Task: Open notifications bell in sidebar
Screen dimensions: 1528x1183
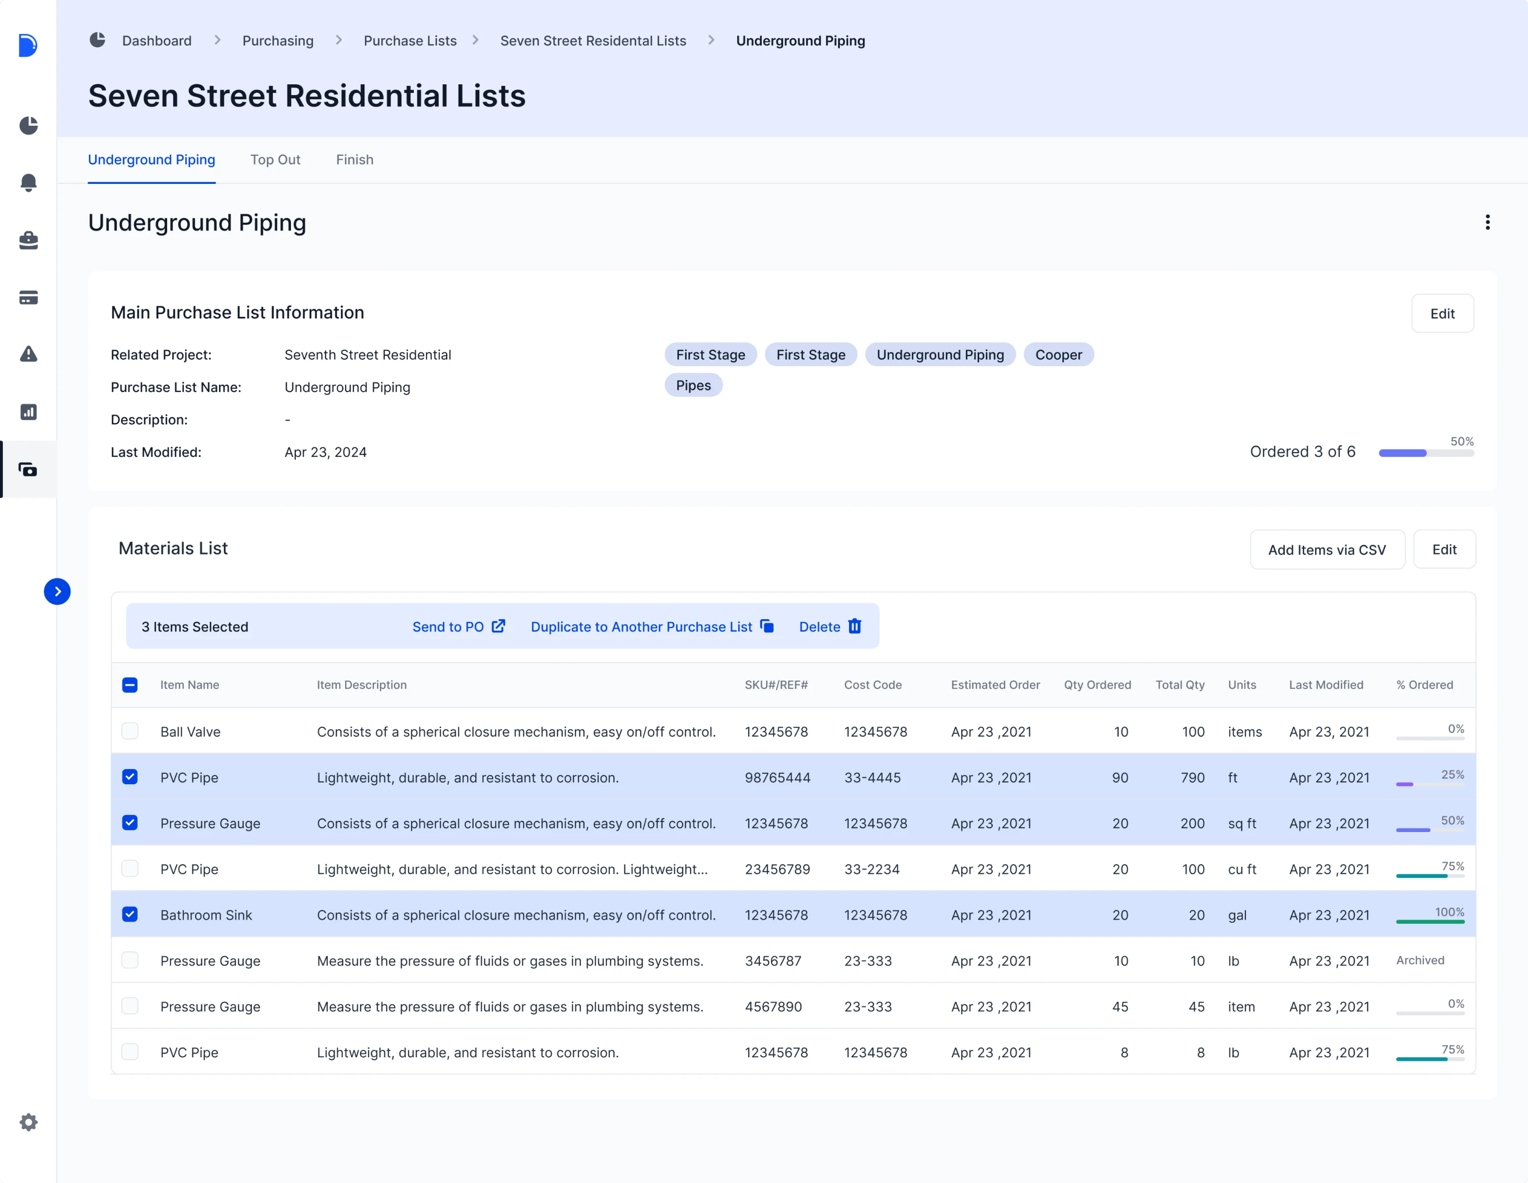Action: tap(28, 182)
